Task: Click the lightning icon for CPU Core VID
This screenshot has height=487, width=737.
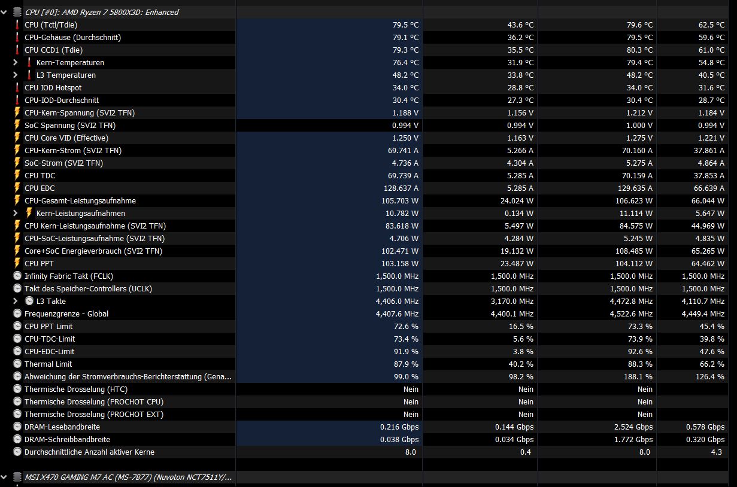Action: [x=17, y=138]
